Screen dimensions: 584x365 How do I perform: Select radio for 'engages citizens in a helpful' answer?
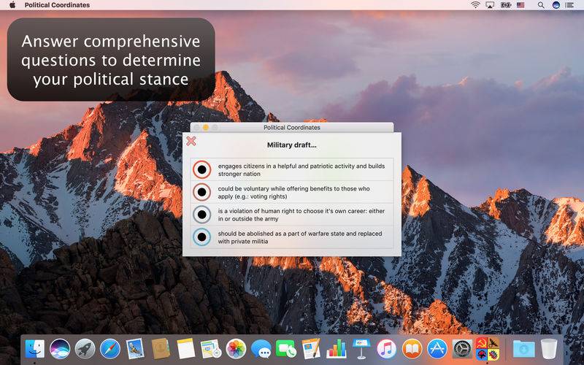click(x=202, y=170)
